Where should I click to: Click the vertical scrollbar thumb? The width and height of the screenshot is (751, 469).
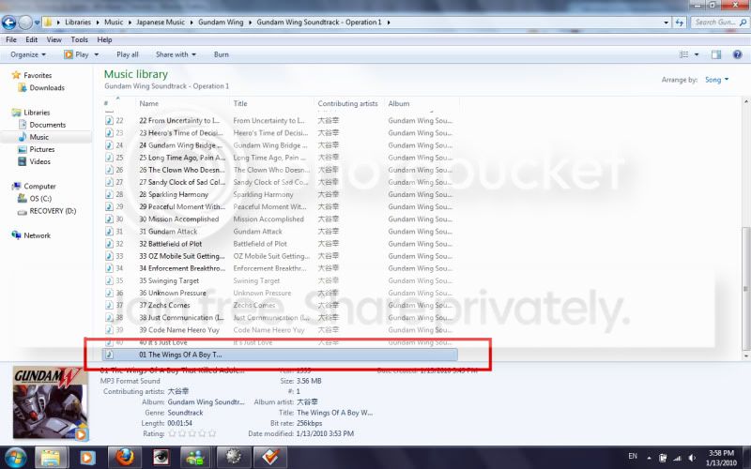point(744,288)
